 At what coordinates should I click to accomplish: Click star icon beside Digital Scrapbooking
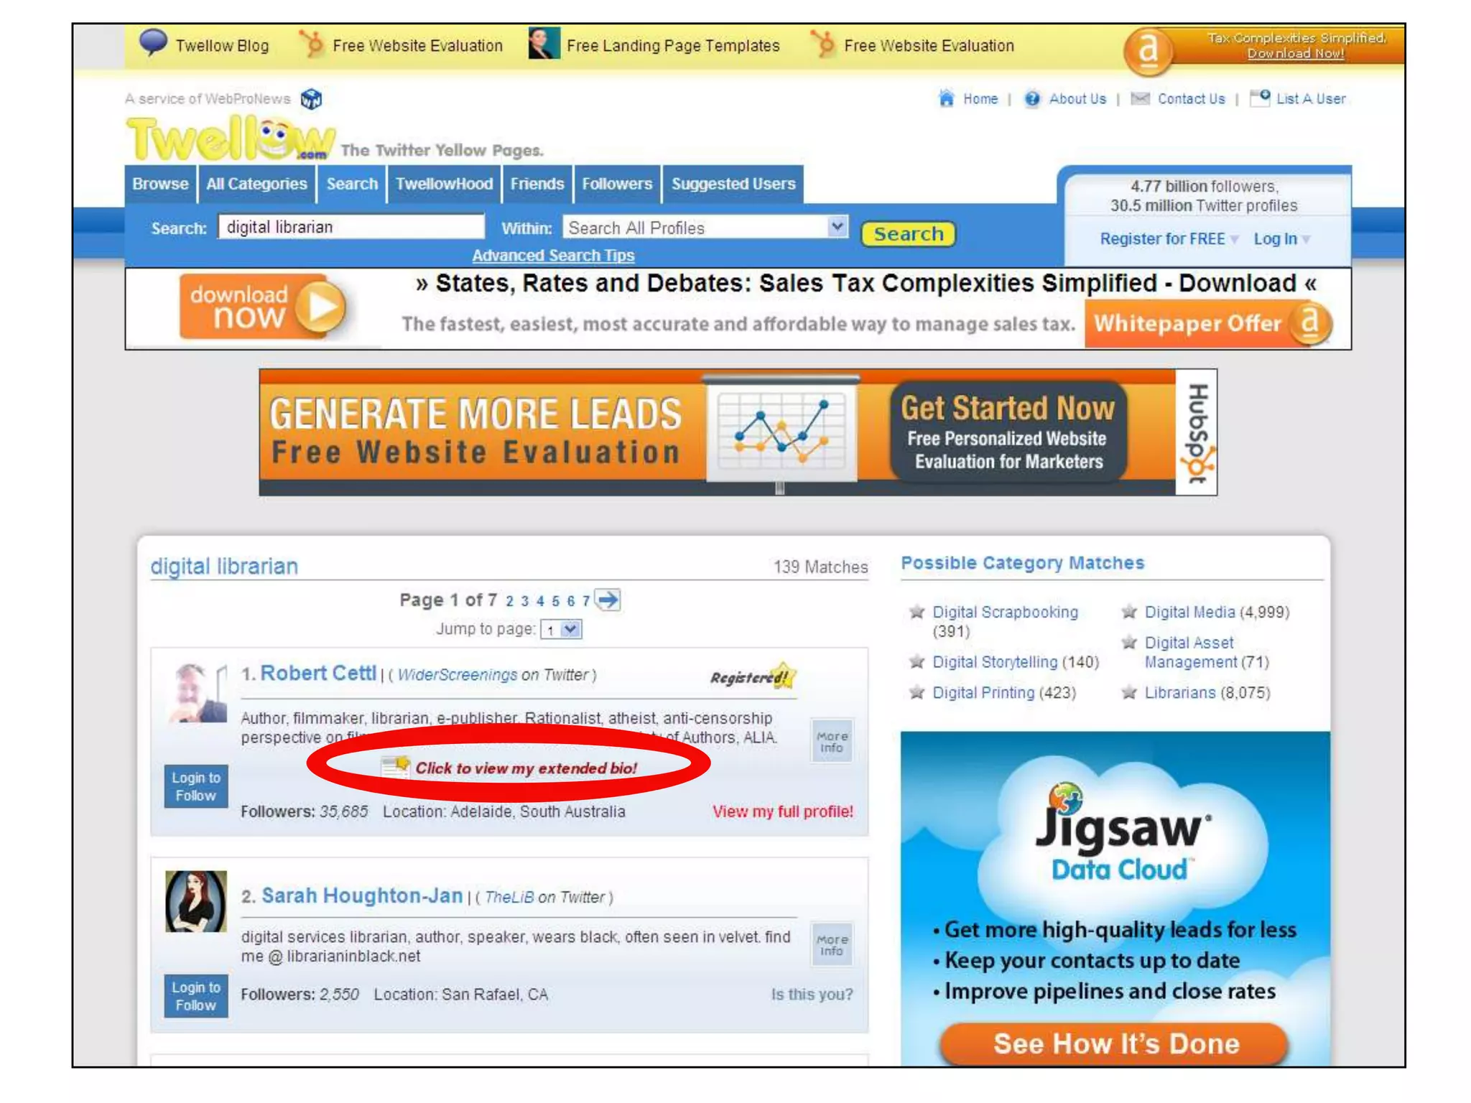(917, 612)
